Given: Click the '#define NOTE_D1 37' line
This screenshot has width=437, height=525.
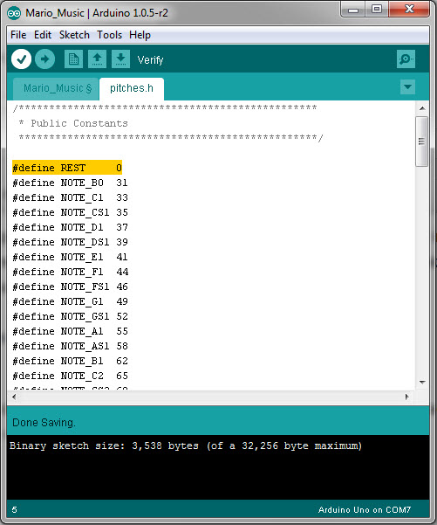Looking at the screenshot, I should click(x=70, y=227).
